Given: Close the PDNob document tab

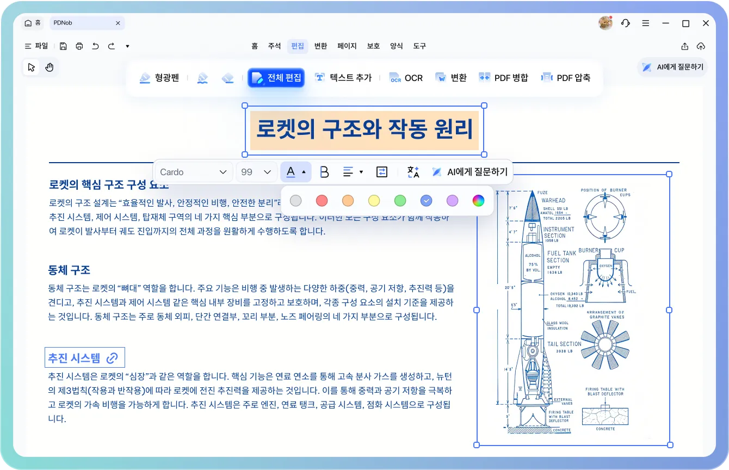Looking at the screenshot, I should 118,23.
